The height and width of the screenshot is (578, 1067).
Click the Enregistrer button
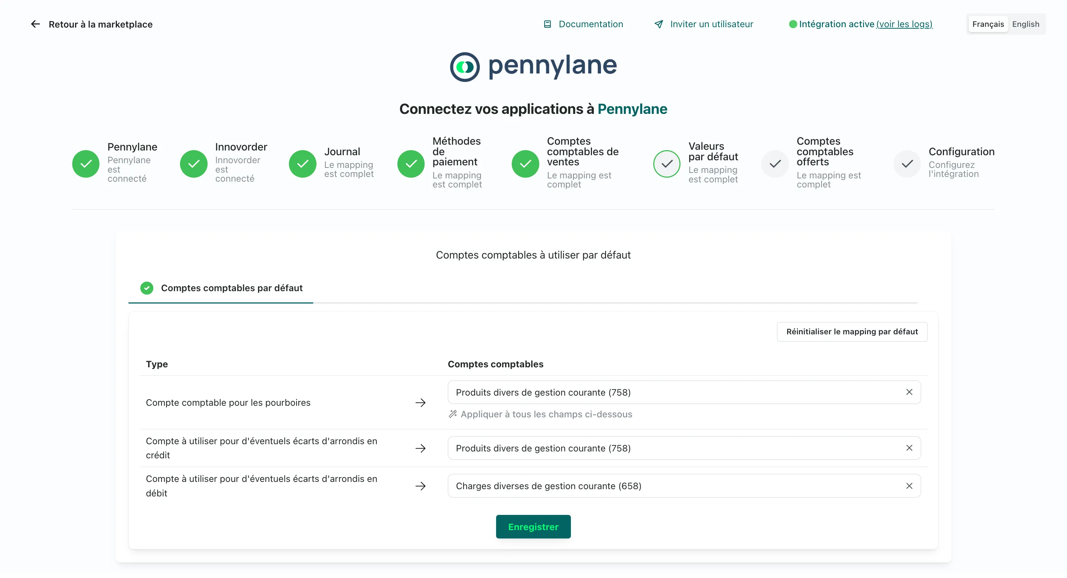point(533,526)
